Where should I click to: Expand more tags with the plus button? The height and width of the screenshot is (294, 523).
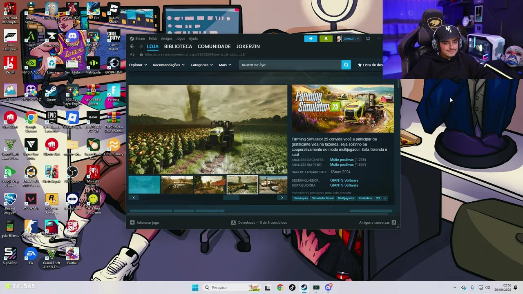coord(384,198)
